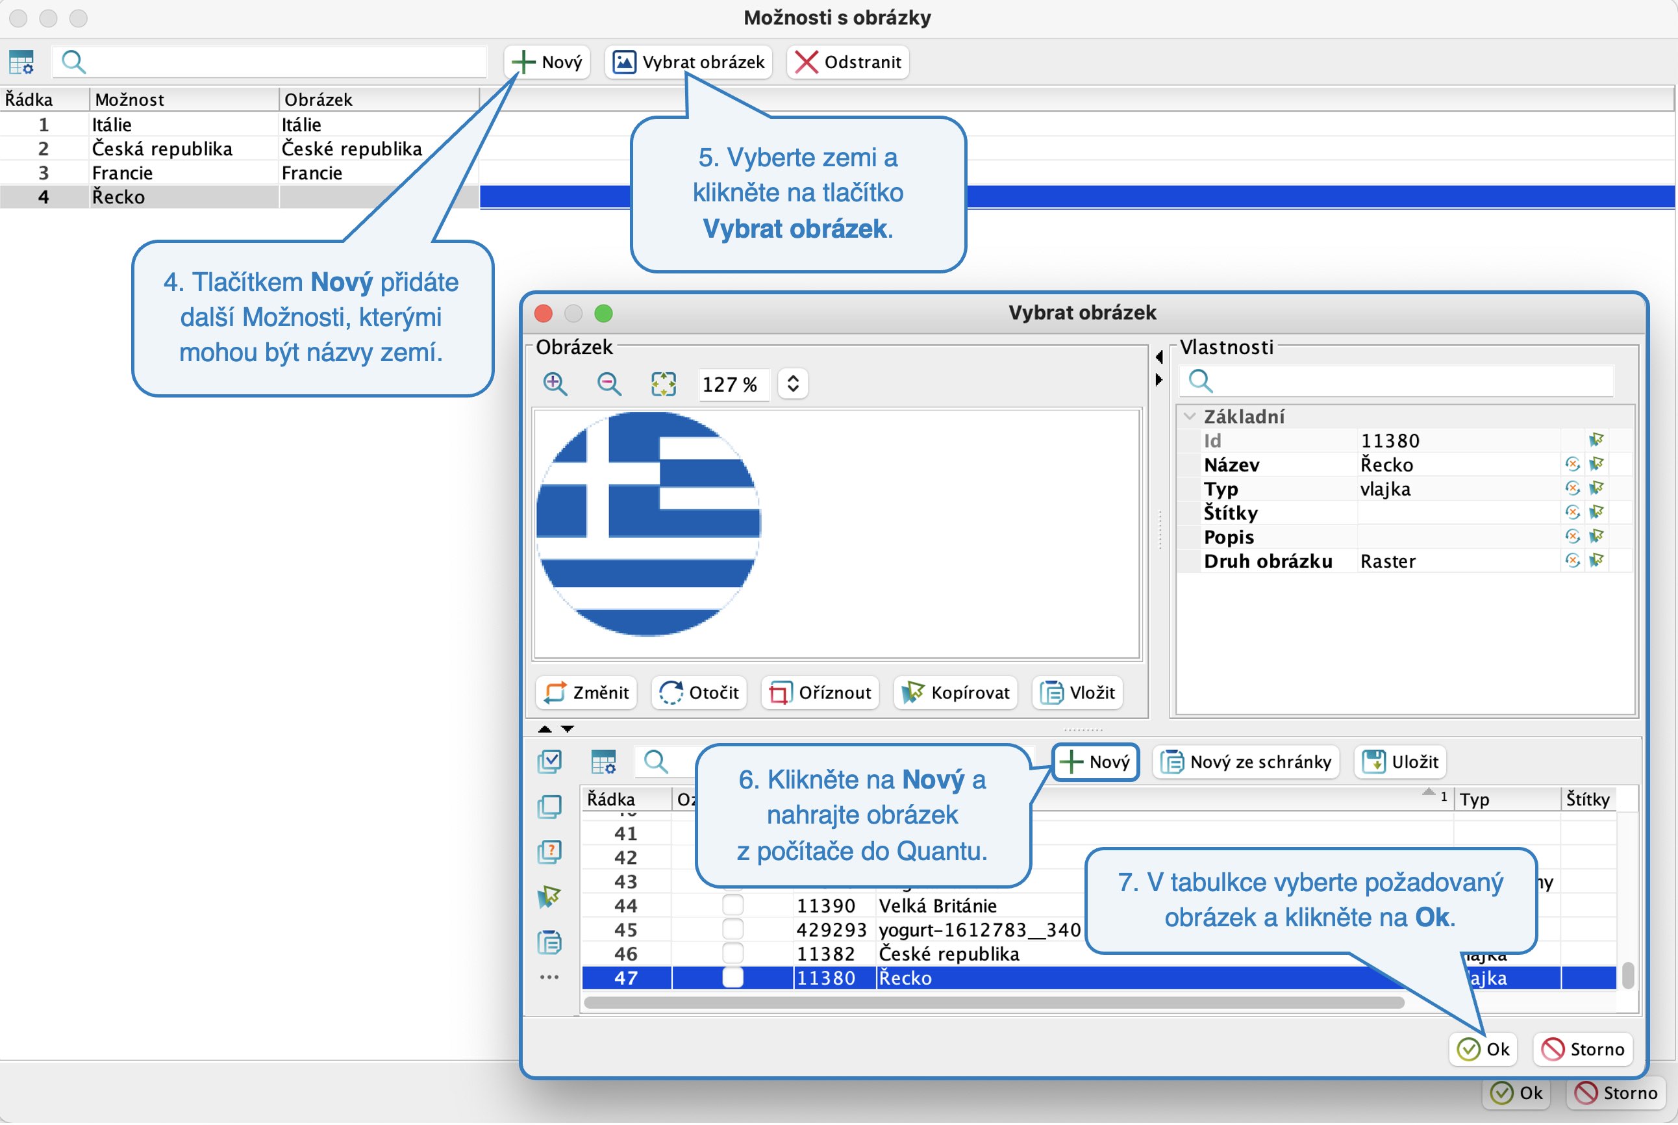Copy the Popis property value
The width and height of the screenshot is (1678, 1125).
coord(1597,537)
